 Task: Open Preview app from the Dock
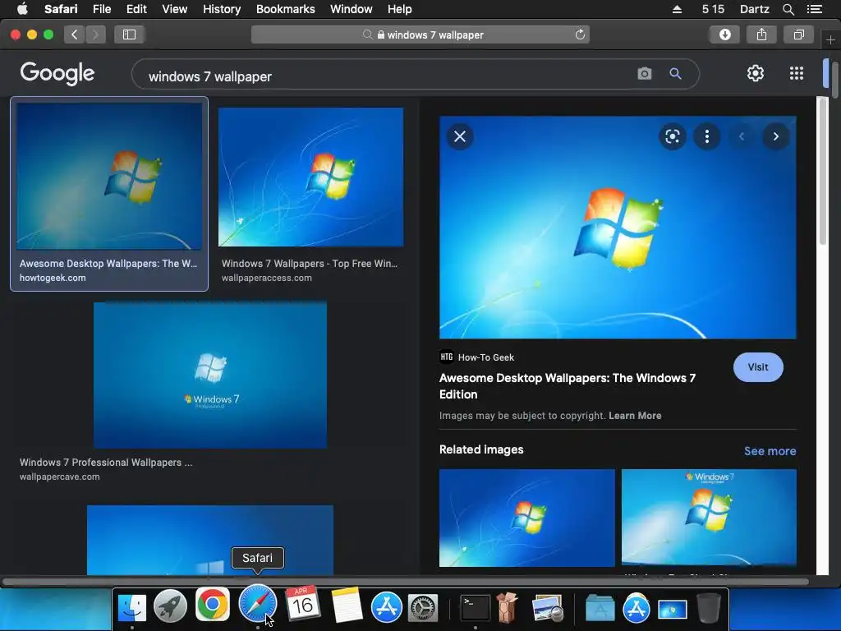pyautogui.click(x=546, y=609)
